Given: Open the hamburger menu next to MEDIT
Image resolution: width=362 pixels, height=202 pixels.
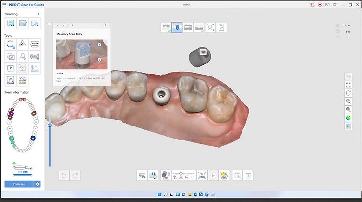Looking at the screenshot, I should tap(4, 4).
